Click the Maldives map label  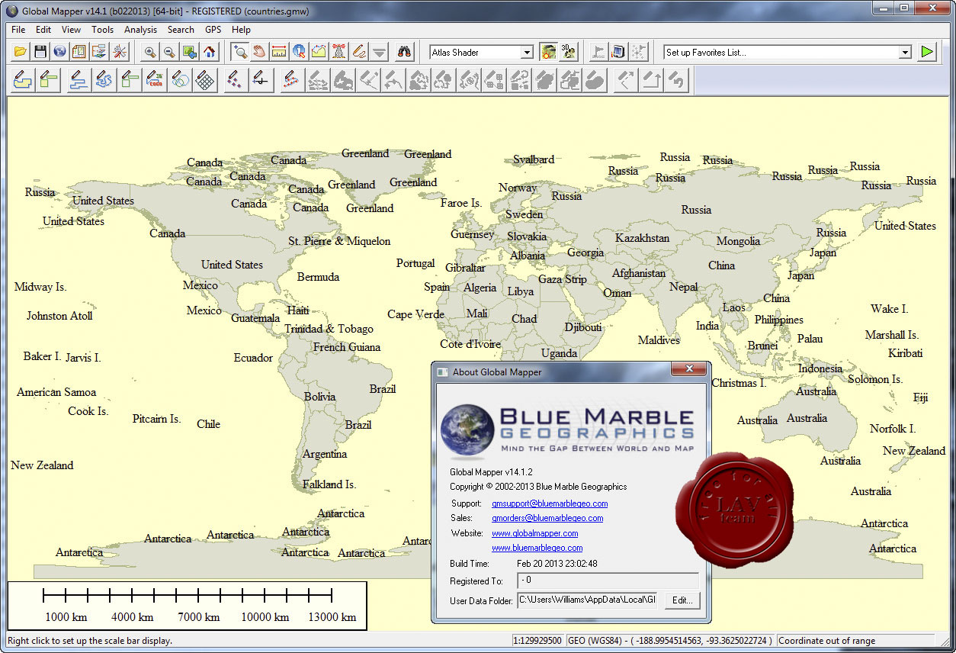click(x=659, y=340)
